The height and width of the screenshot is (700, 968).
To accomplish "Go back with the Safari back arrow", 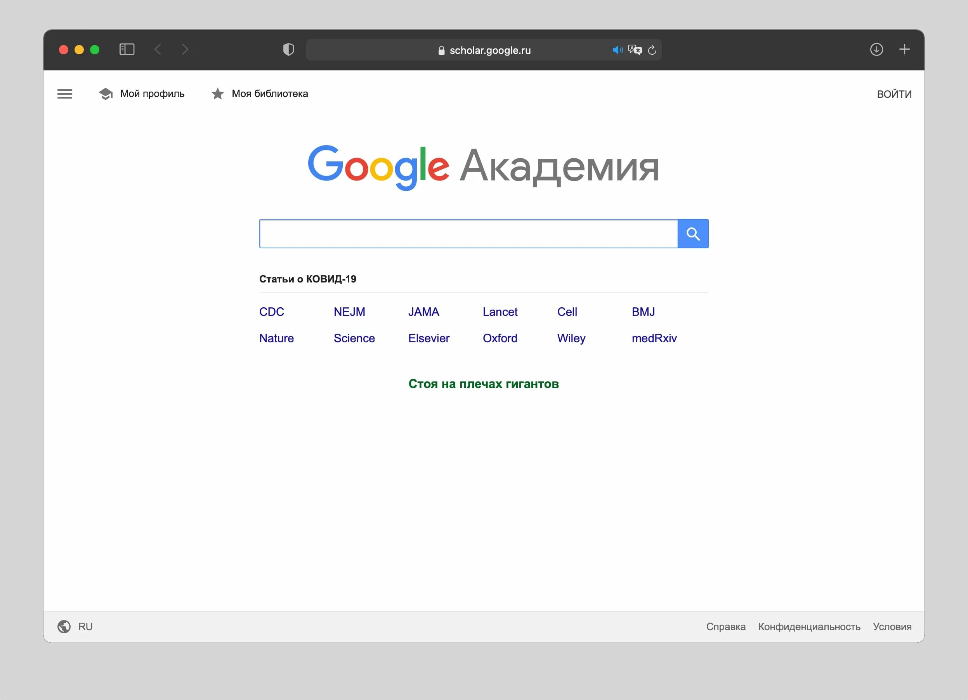I will tap(158, 50).
